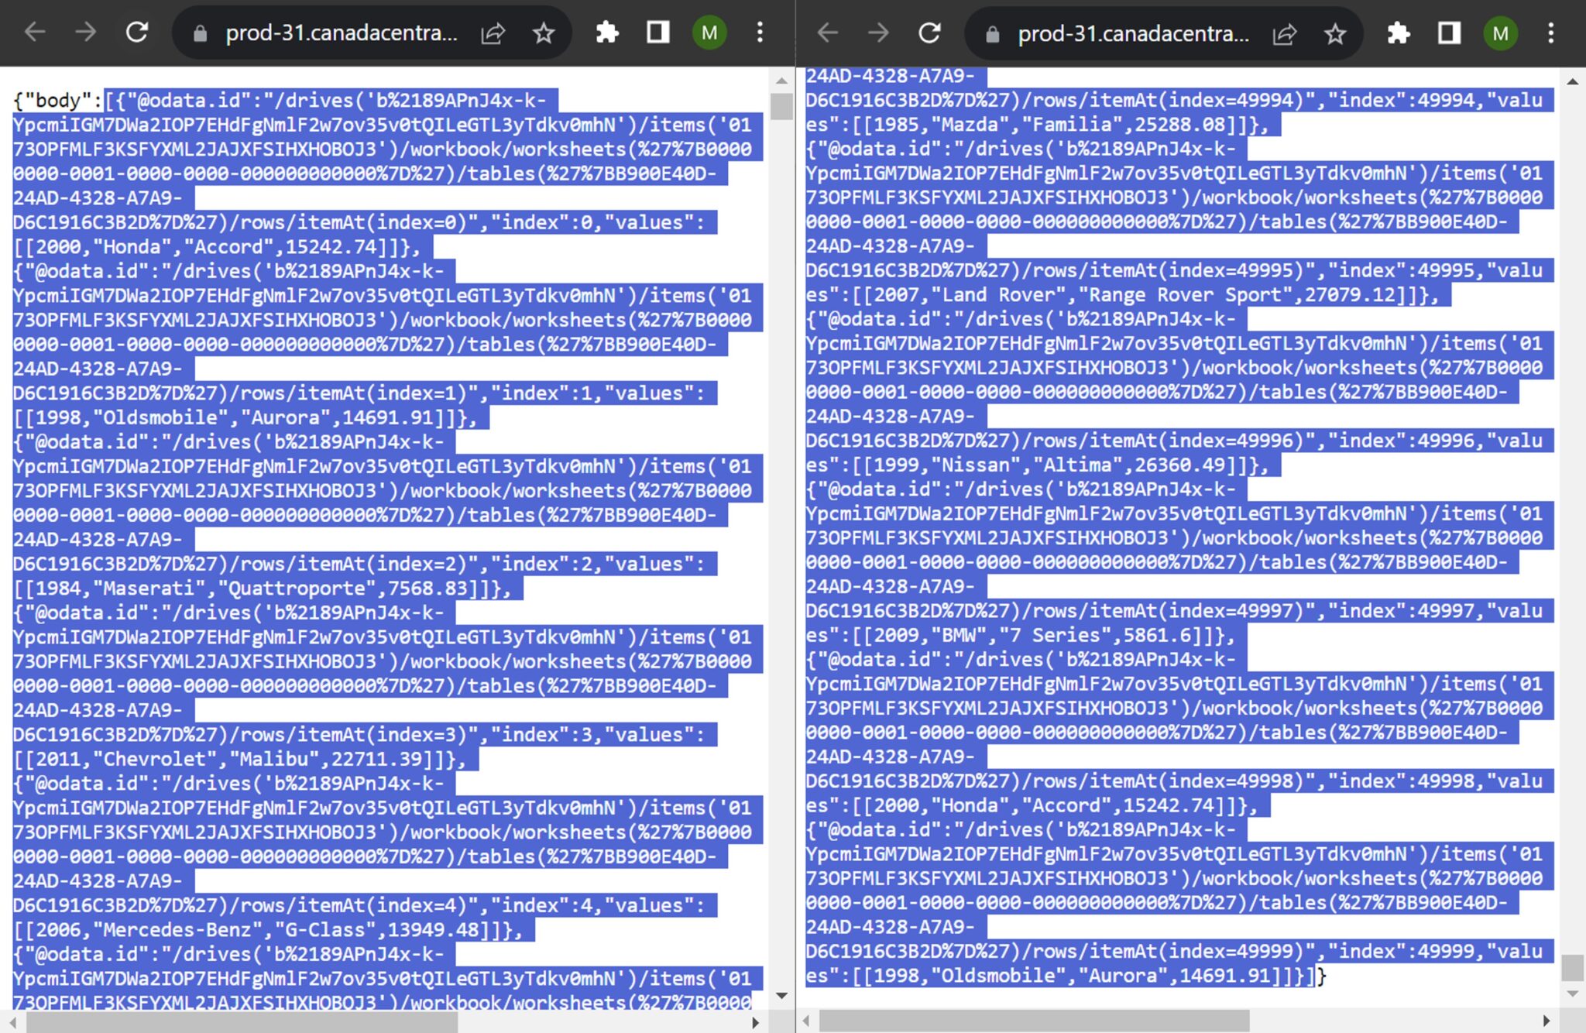
Task: Toggle the bookmark star in the right window
Action: (x=1334, y=34)
